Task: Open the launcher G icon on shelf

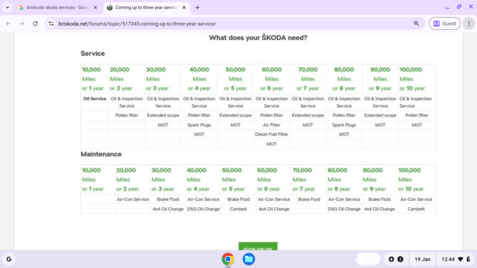Action: pyautogui.click(x=9, y=259)
